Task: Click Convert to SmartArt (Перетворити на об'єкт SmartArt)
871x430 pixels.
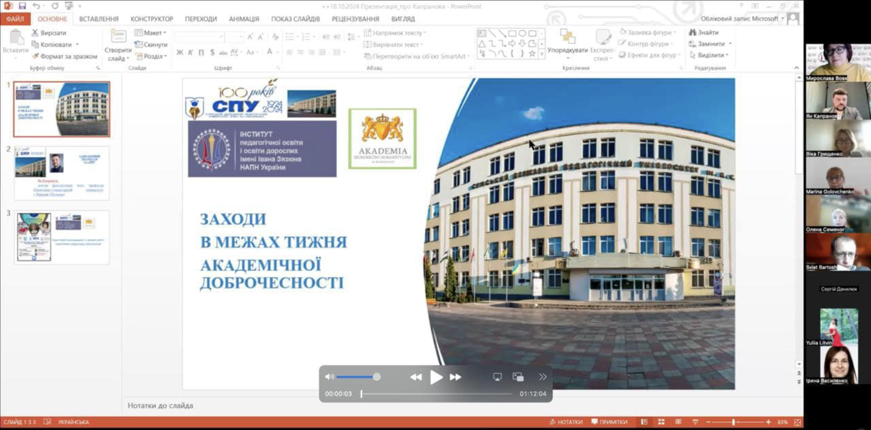Action: [417, 56]
